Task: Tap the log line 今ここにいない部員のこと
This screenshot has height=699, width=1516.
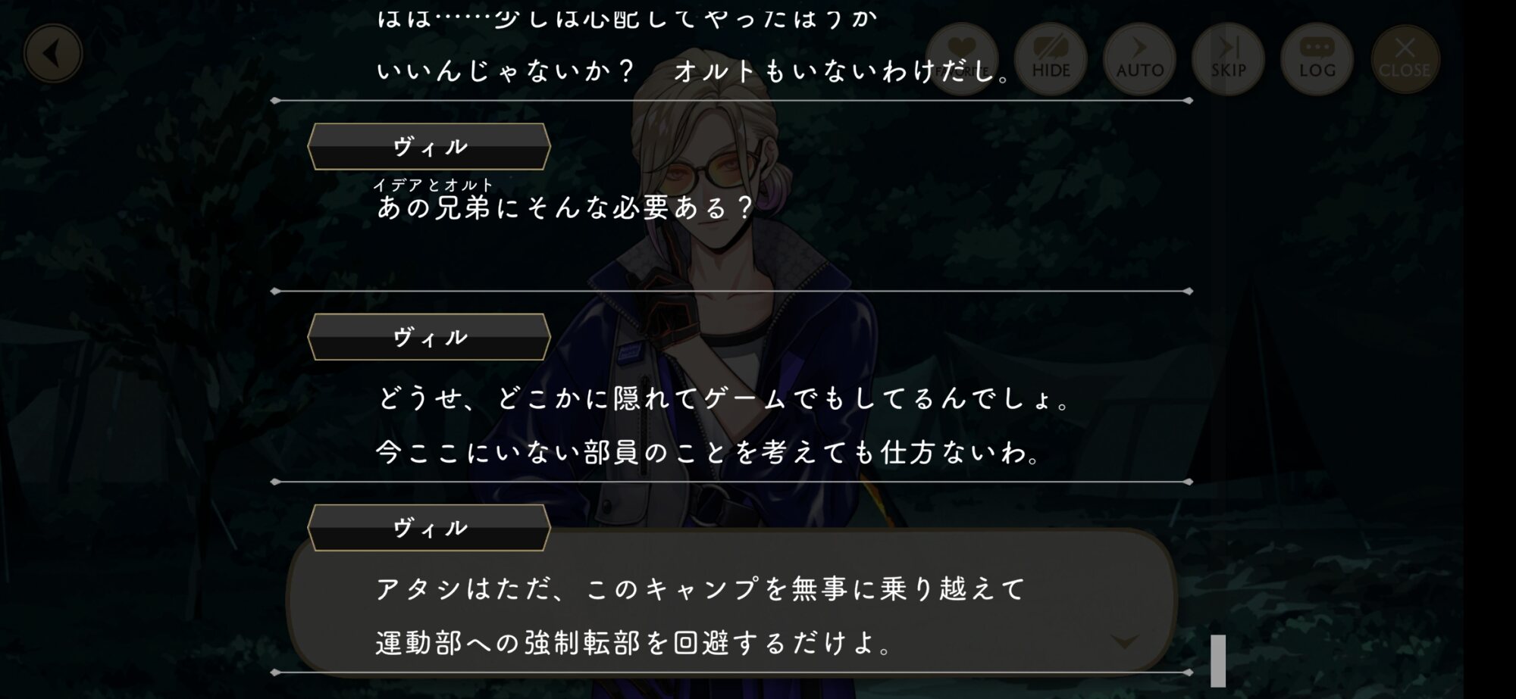Action: [x=709, y=452]
